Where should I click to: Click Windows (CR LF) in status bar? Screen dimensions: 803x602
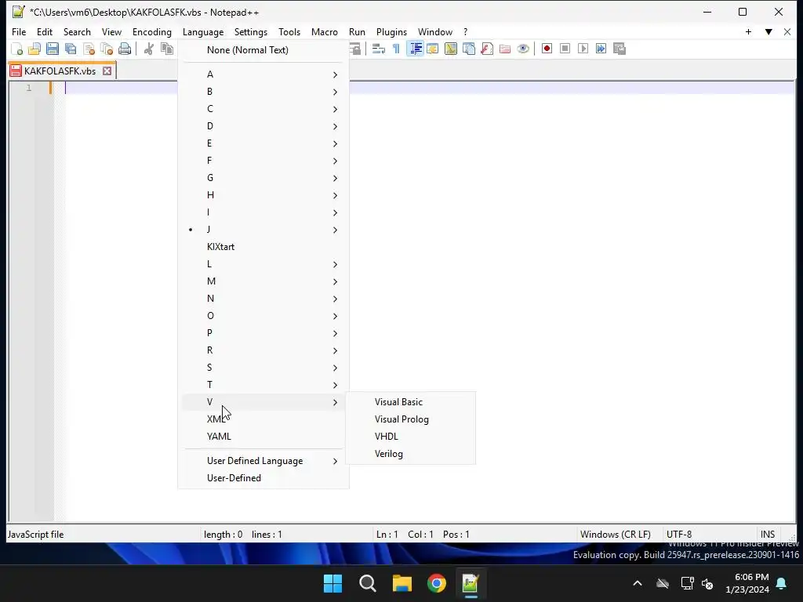point(615,535)
